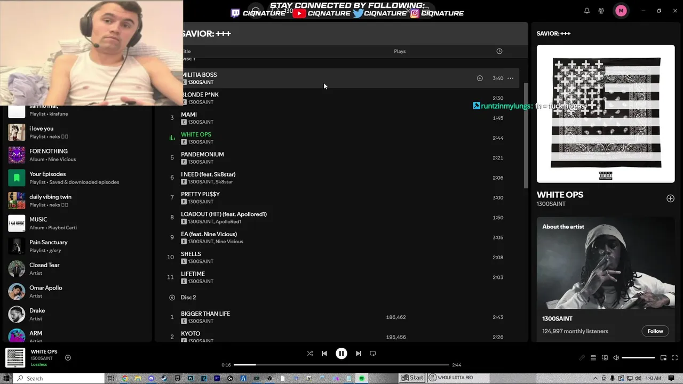This screenshot has width=683, height=384.
Task: Select the SHELLS track
Action: [341, 258]
